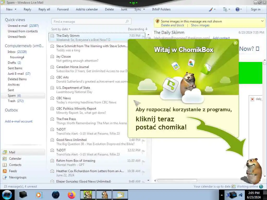Viewport: 267px width, 200px height.
Task: Click Reply in the toolbar
Action: (x=27, y=9)
